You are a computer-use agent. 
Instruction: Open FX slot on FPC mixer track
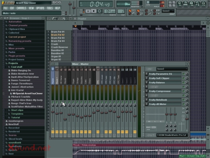click(98, 132)
